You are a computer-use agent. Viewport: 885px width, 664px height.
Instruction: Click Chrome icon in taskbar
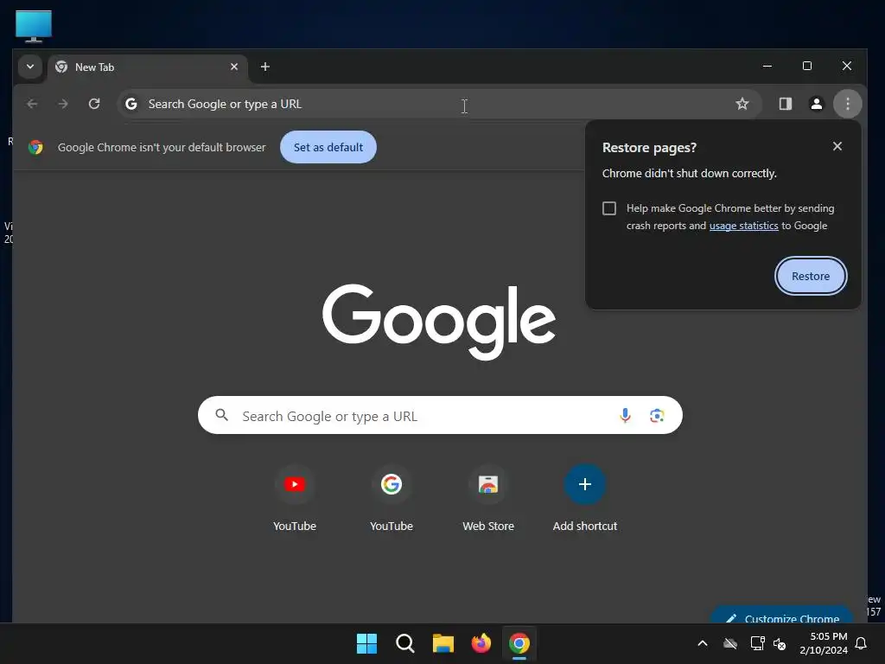click(x=519, y=643)
